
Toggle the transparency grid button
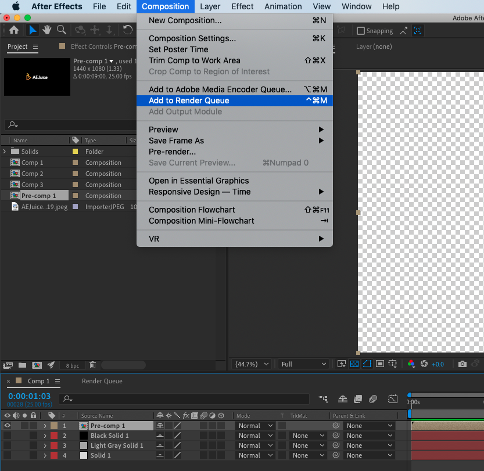pos(354,364)
